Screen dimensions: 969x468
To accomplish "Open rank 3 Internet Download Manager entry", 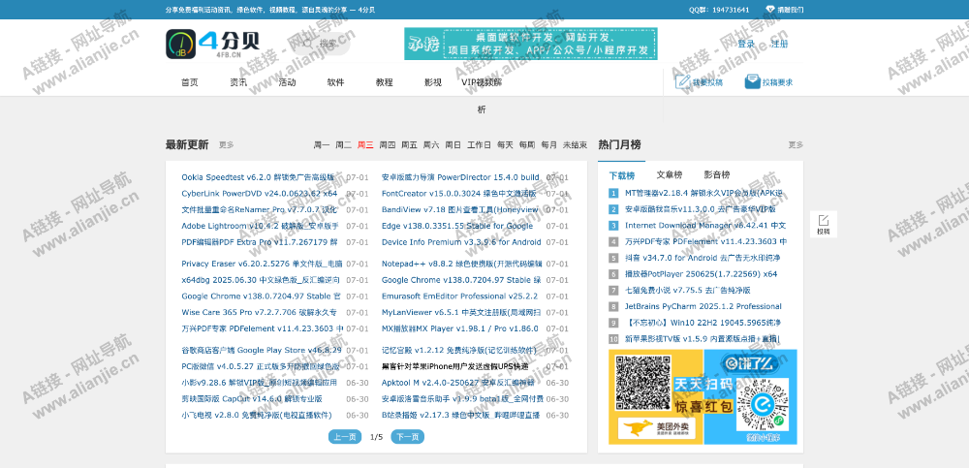I will point(705,225).
